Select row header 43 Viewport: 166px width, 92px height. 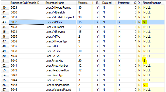(x=5, y=22)
